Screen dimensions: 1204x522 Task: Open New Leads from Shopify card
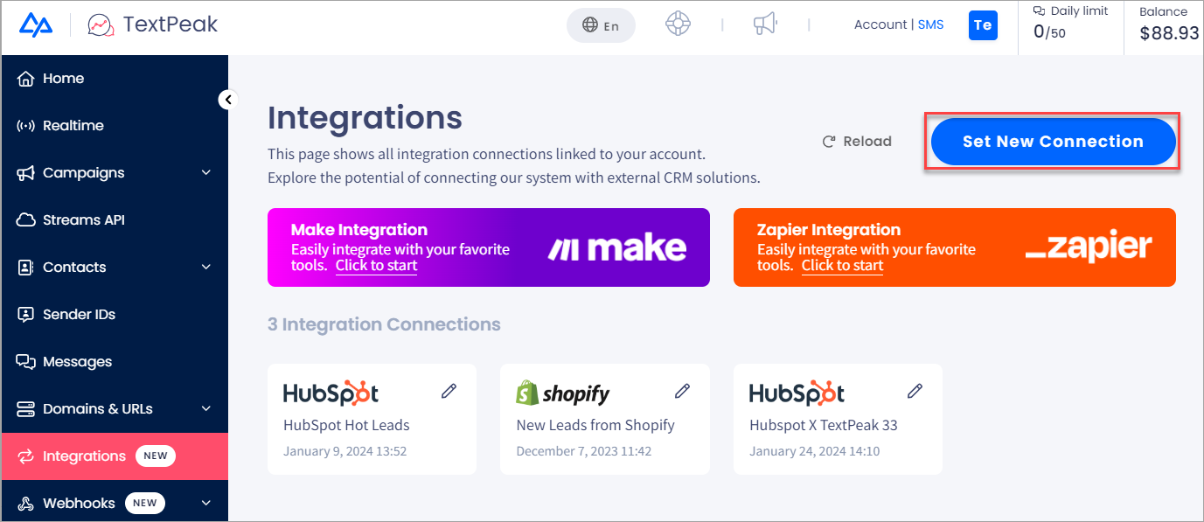point(605,420)
